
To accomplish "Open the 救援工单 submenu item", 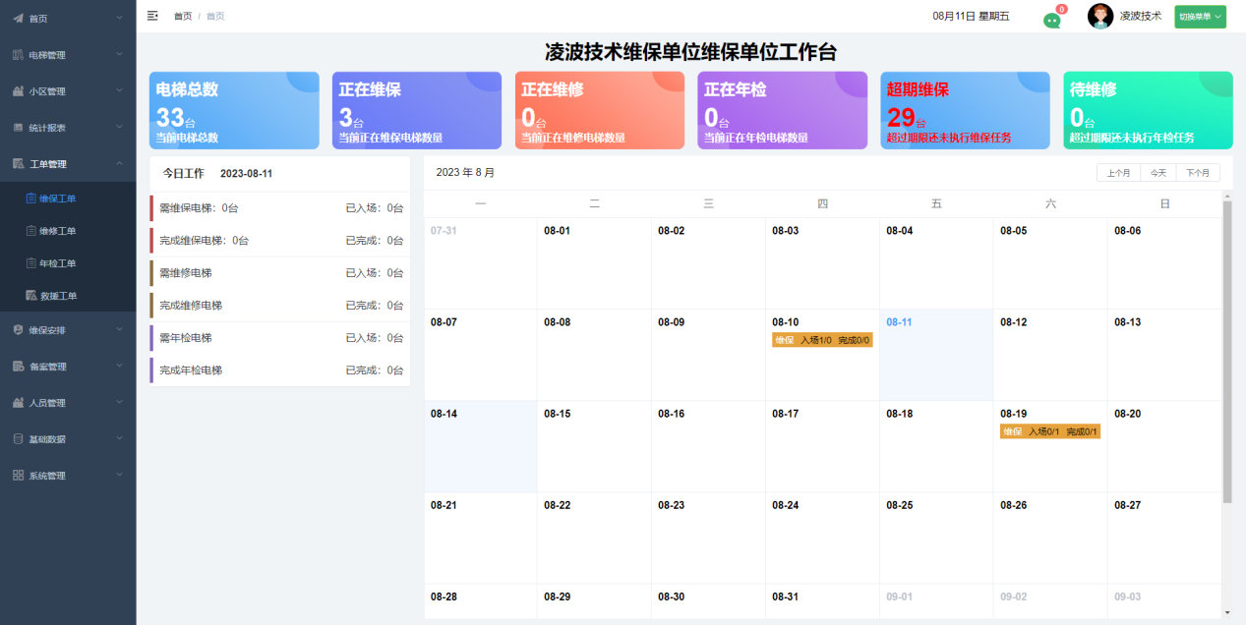I will tap(68, 296).
